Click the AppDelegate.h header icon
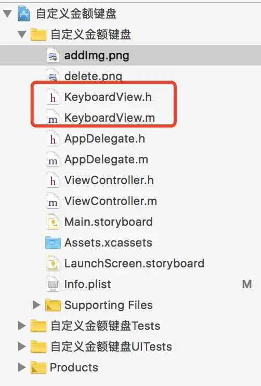261x386 pixels. click(x=53, y=138)
